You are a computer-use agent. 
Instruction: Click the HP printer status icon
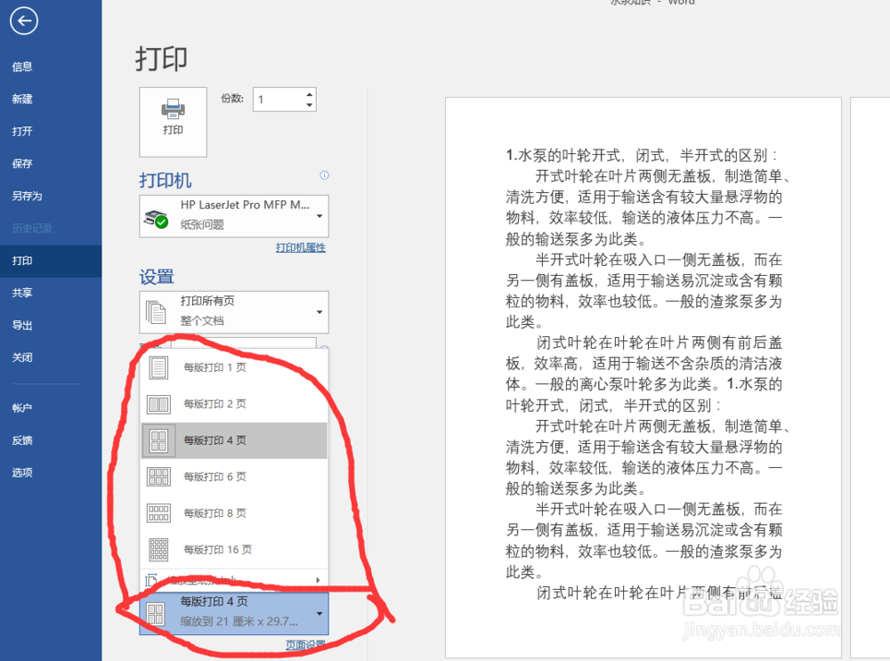156,218
